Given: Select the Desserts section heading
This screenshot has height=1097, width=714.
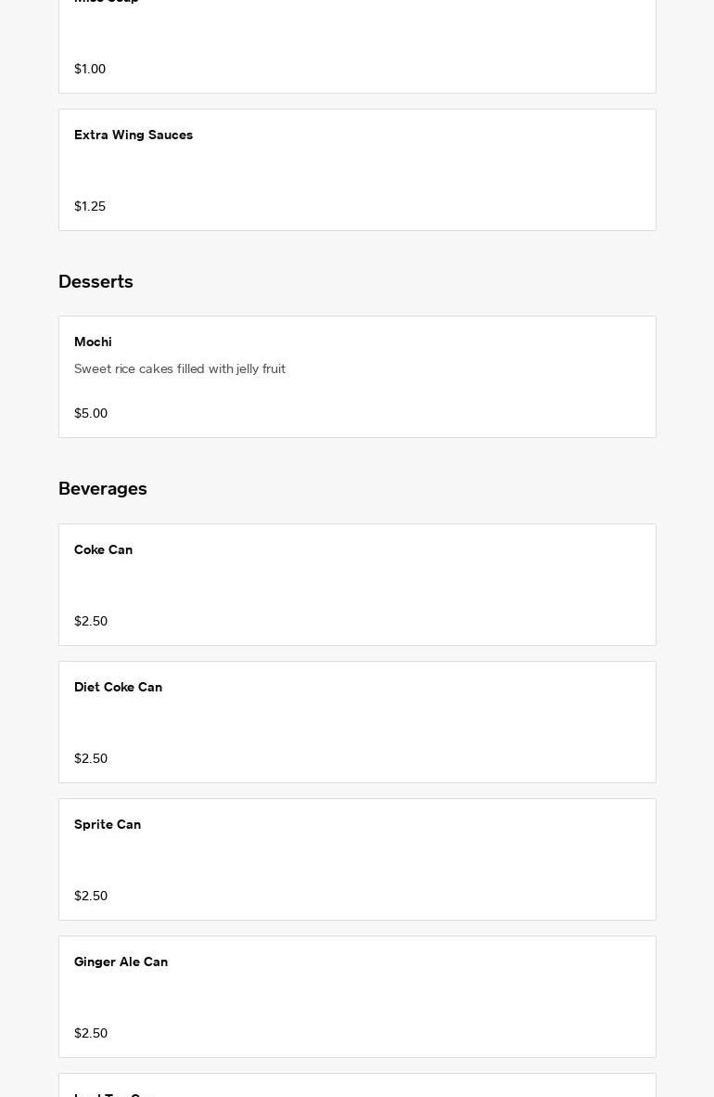Looking at the screenshot, I should (x=96, y=281).
